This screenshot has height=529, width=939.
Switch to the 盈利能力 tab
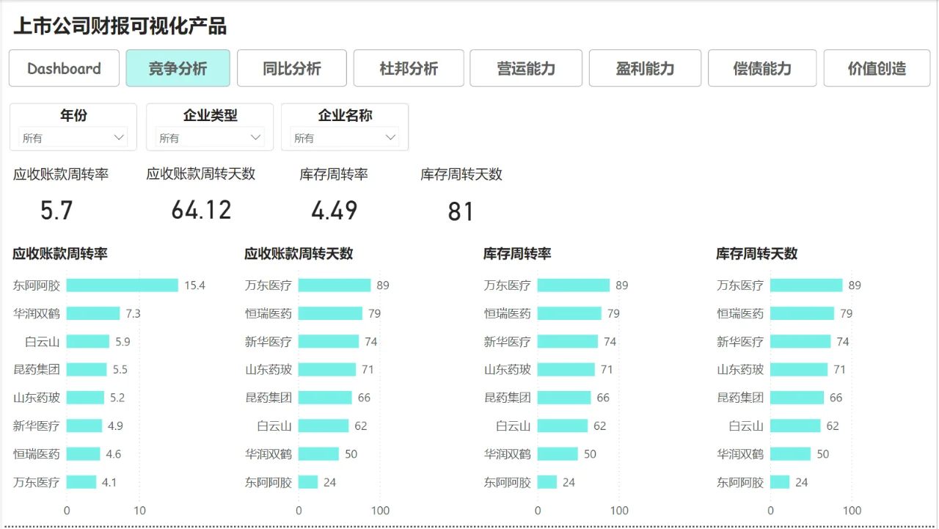click(x=645, y=68)
